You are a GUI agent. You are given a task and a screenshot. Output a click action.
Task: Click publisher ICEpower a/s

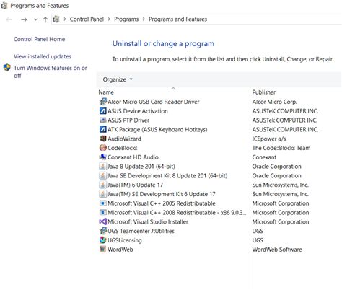pyautogui.click(x=269, y=139)
